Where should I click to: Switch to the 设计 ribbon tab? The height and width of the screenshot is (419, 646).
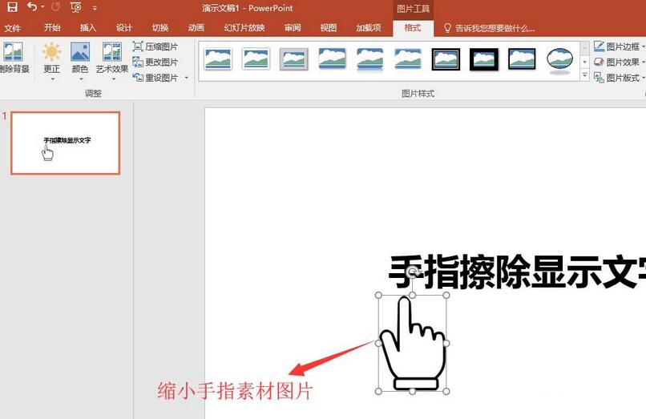click(x=123, y=27)
